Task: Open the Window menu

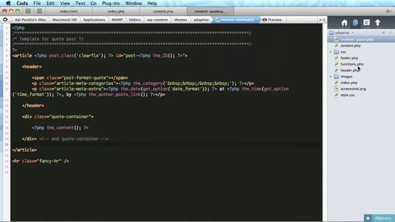Action: [x=133, y=3]
